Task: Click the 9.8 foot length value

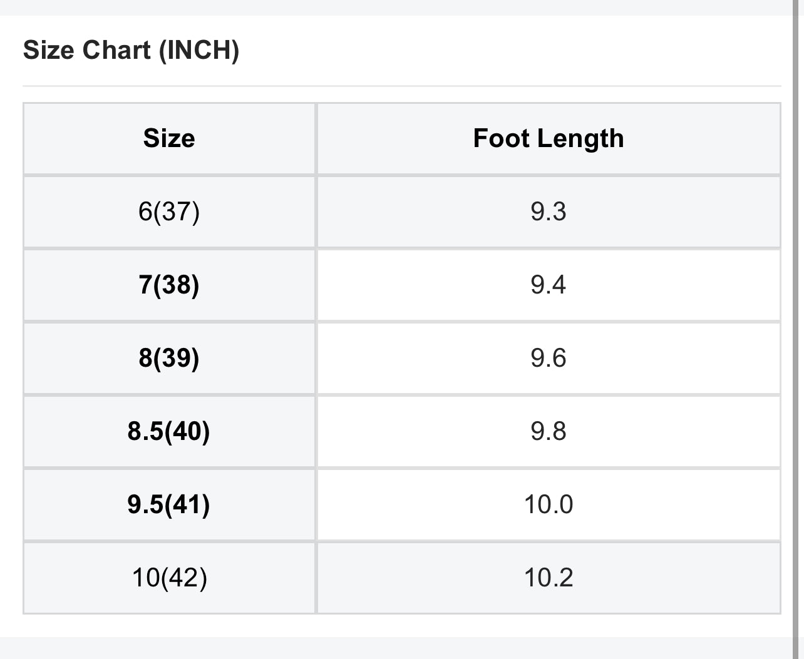Action: tap(549, 431)
